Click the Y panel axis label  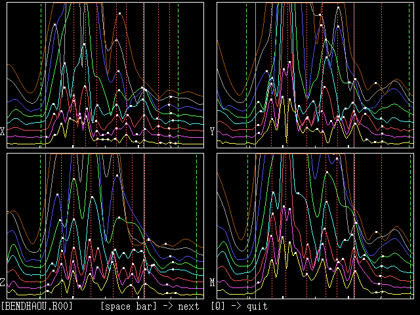tap(212, 132)
